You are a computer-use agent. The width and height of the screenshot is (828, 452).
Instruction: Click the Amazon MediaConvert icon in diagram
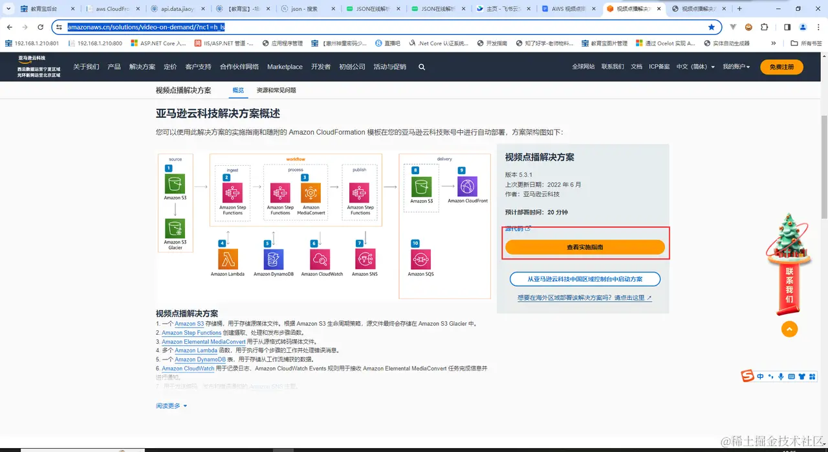click(311, 193)
